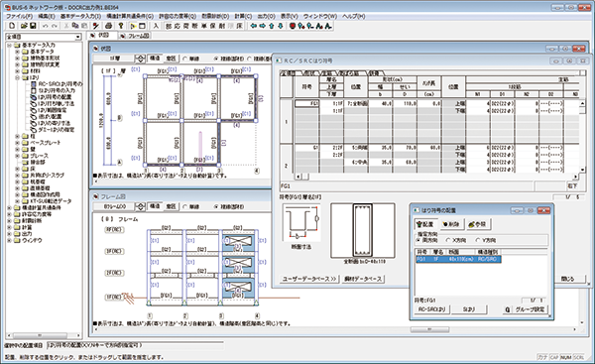Viewport: 595px width, 364px height.
Task: Click the Copy toolbar icon
Action: 75,26
